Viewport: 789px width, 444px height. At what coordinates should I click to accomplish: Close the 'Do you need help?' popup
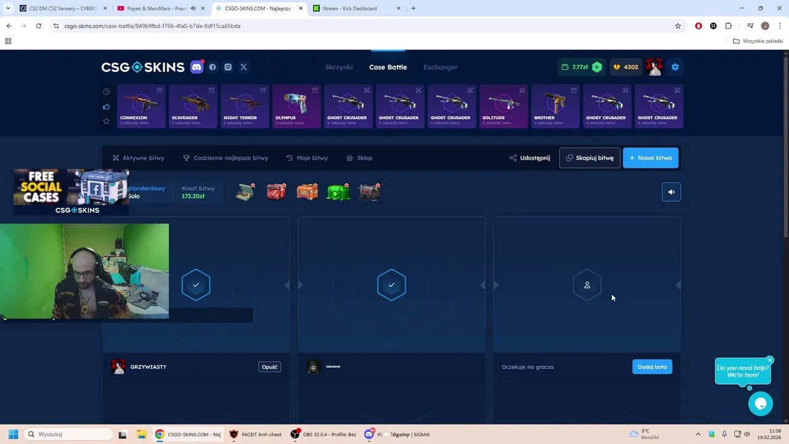(770, 360)
